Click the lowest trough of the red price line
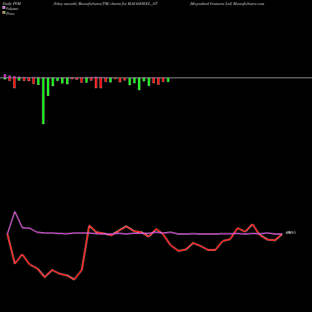 pos(74,280)
